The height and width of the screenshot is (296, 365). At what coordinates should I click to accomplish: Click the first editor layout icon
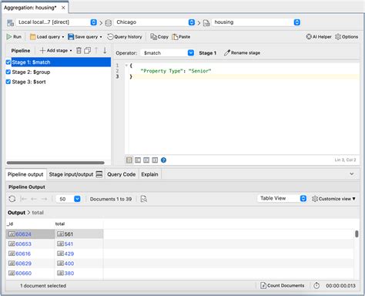[129, 160]
